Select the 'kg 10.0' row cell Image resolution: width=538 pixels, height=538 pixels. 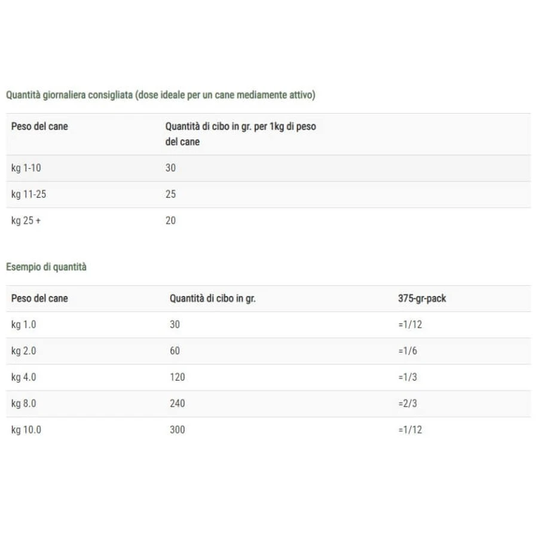coord(26,430)
